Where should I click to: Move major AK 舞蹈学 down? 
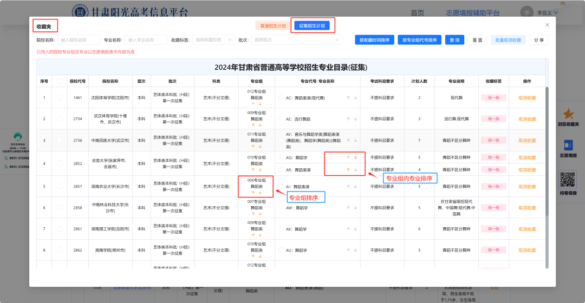(x=355, y=229)
